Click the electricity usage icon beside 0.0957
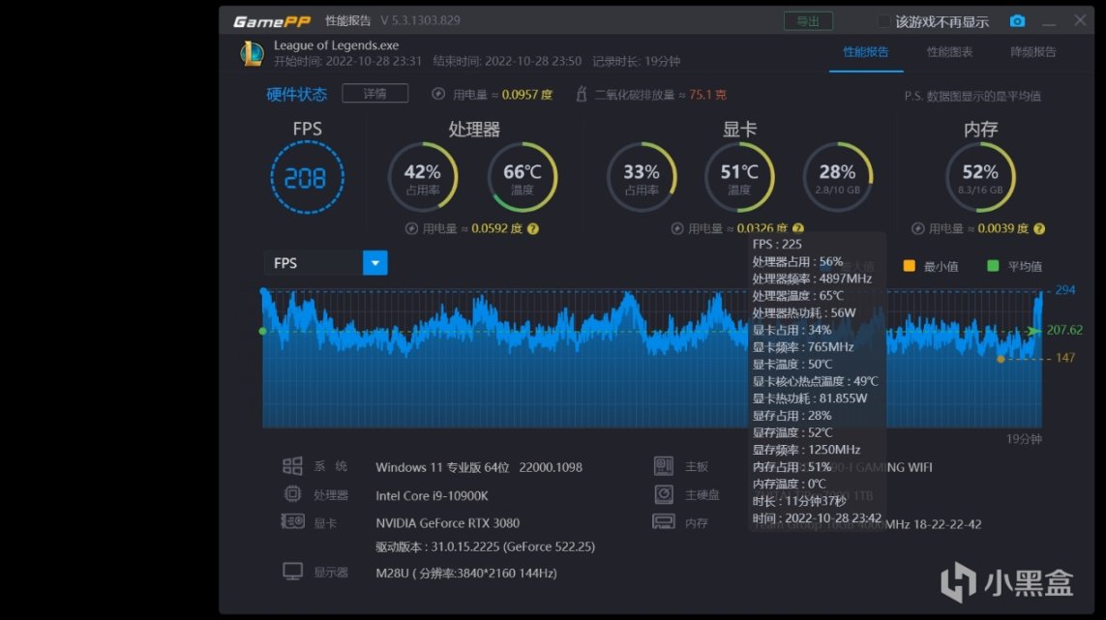Viewport: 1106px width, 620px height. [438, 94]
